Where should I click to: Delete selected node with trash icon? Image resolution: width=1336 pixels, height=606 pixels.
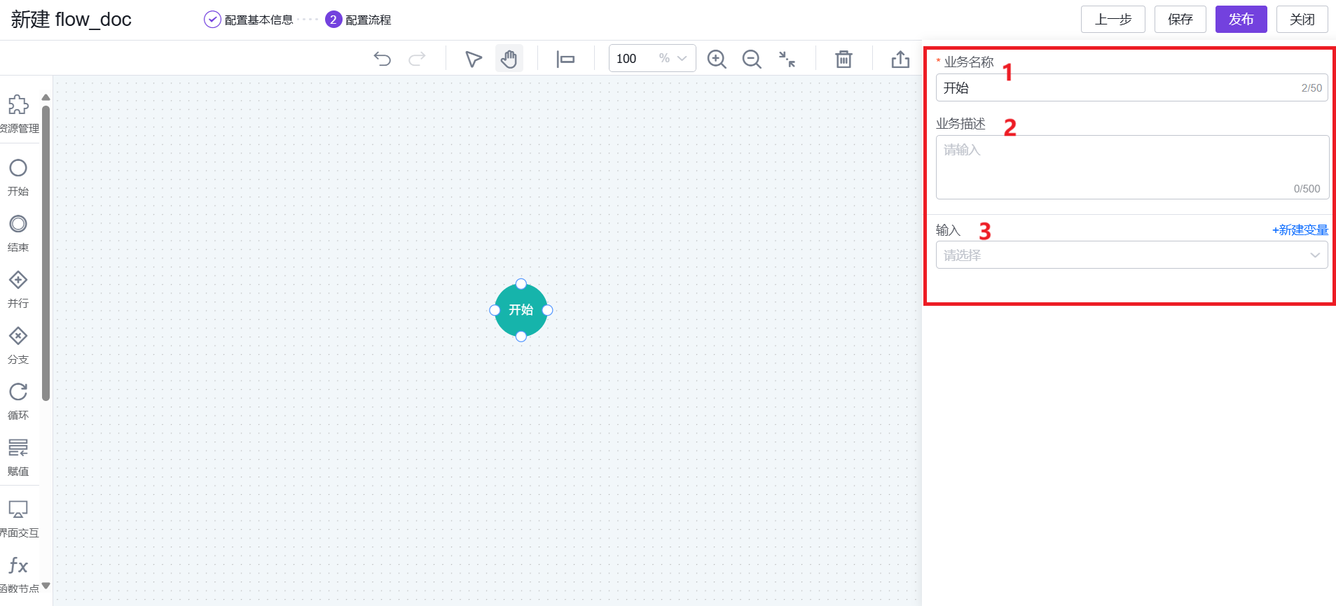[843, 59]
